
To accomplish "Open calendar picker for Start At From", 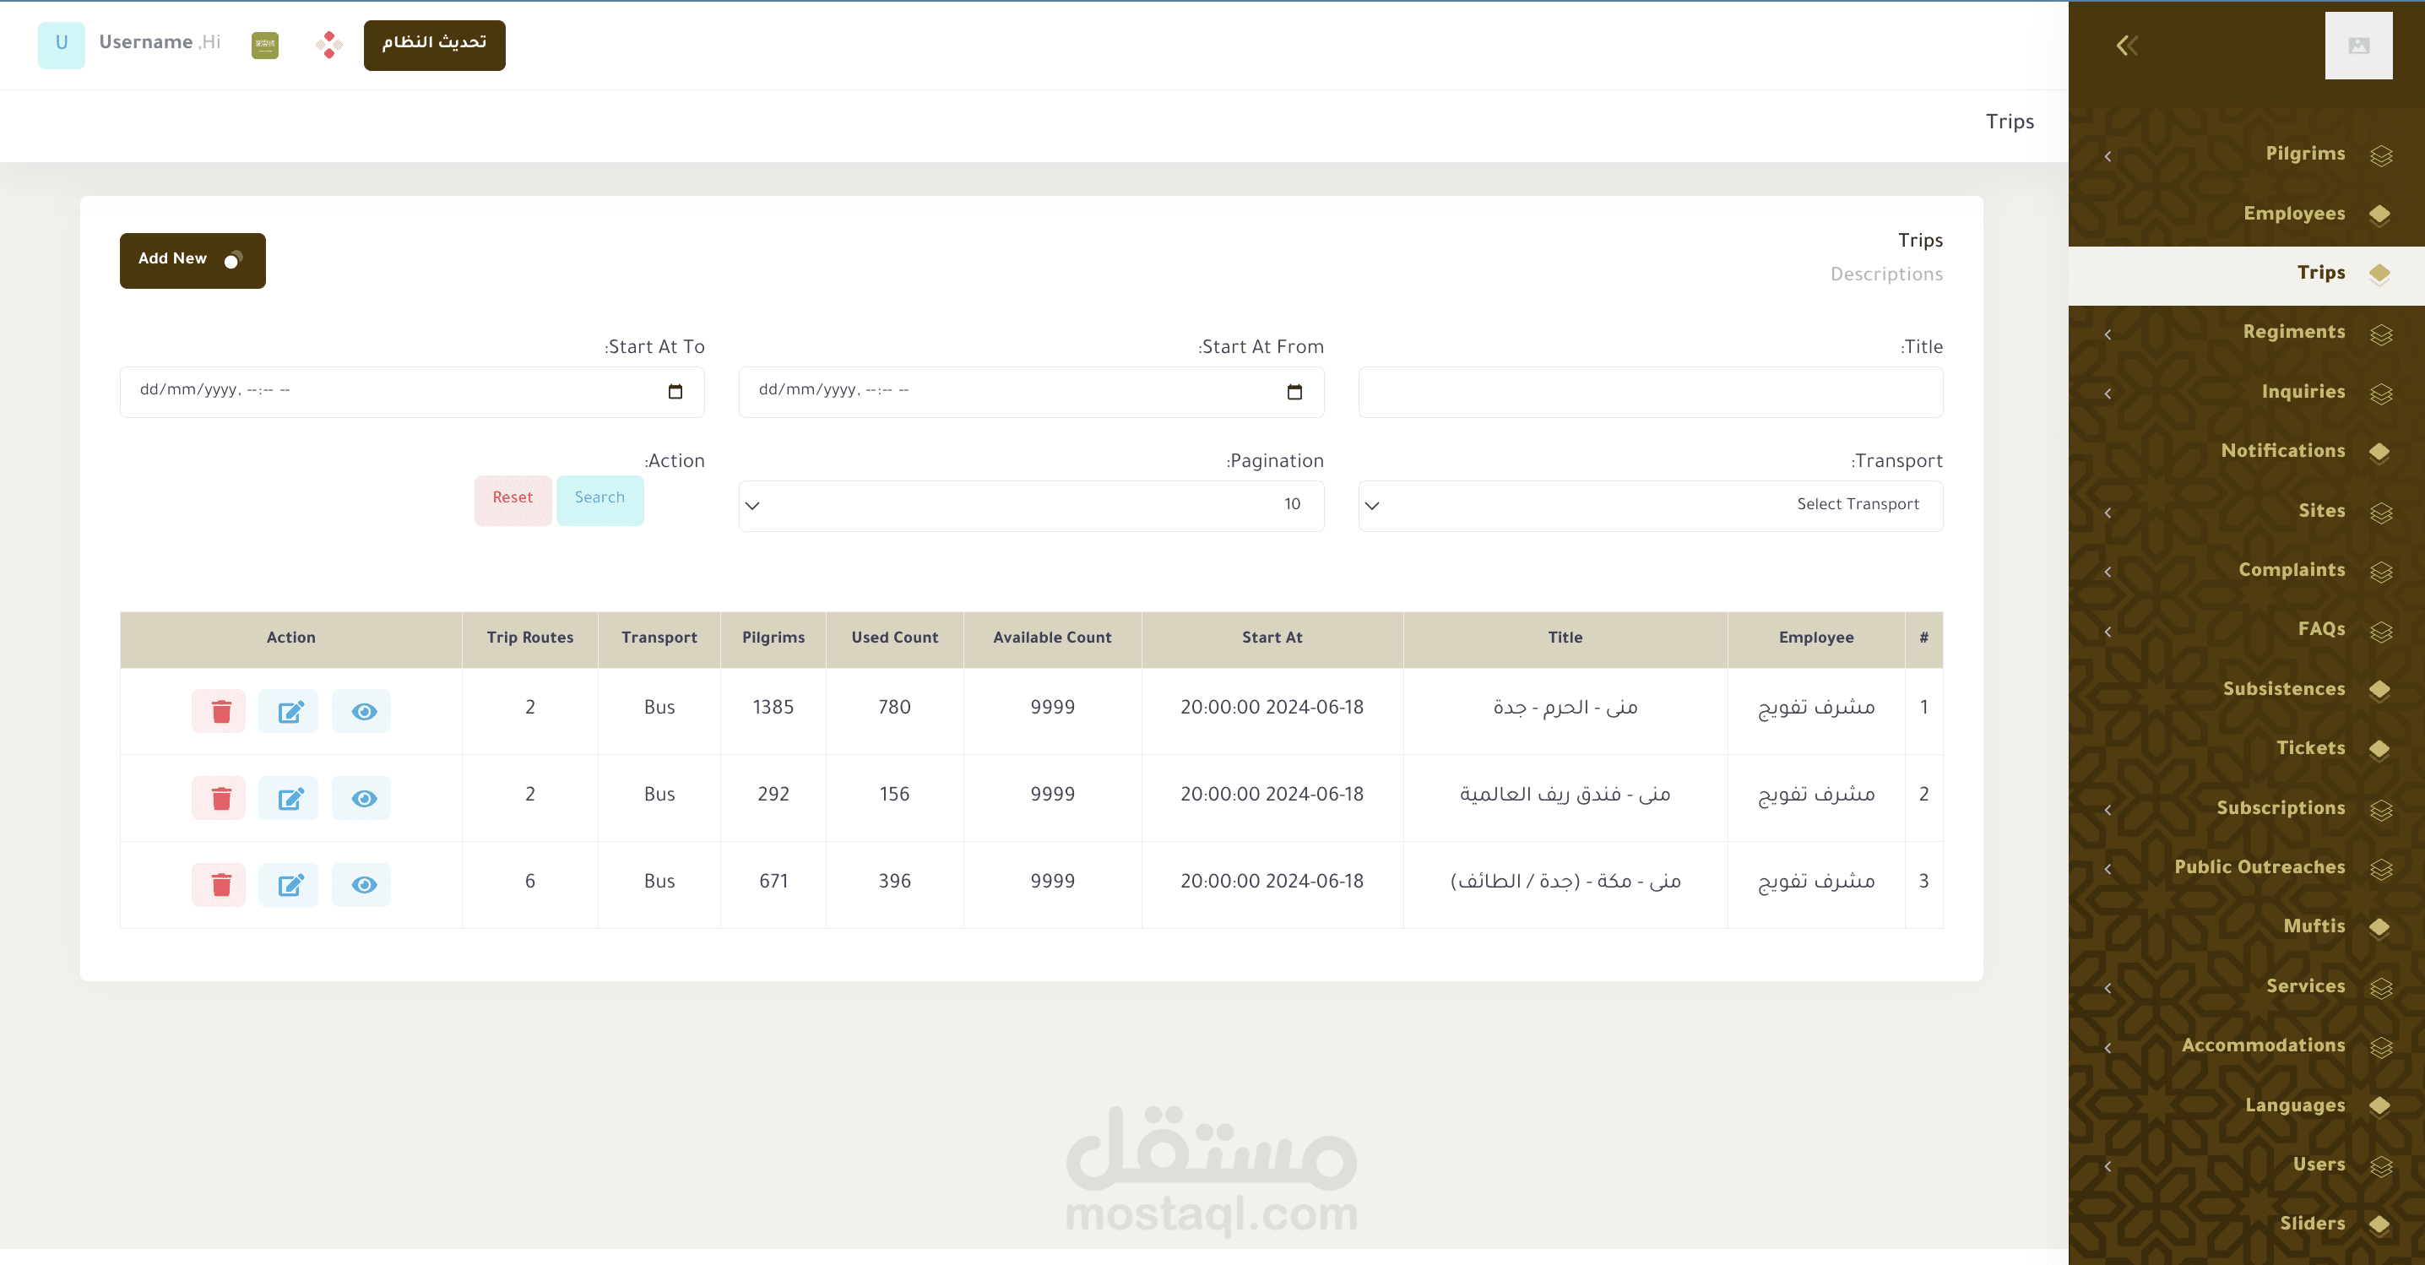I will 1294,392.
